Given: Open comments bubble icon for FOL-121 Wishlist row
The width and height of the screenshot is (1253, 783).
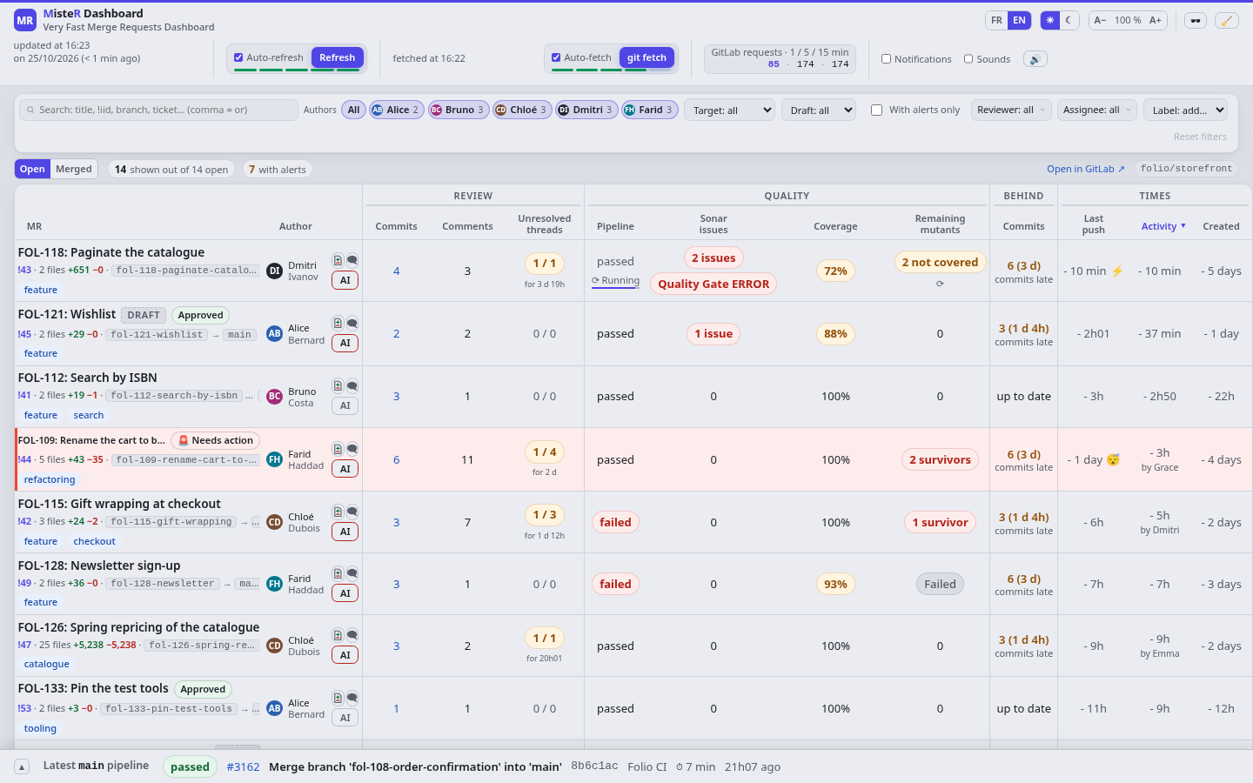Looking at the screenshot, I should (x=352, y=323).
